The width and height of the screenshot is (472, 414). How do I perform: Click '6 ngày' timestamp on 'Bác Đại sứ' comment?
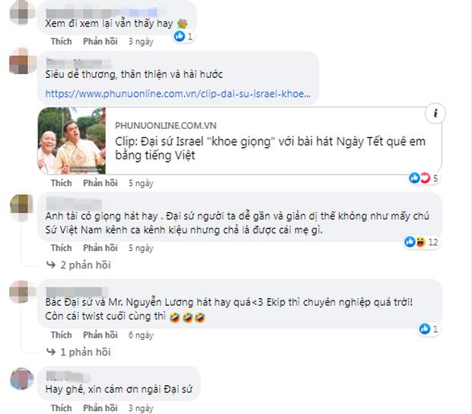(x=141, y=335)
